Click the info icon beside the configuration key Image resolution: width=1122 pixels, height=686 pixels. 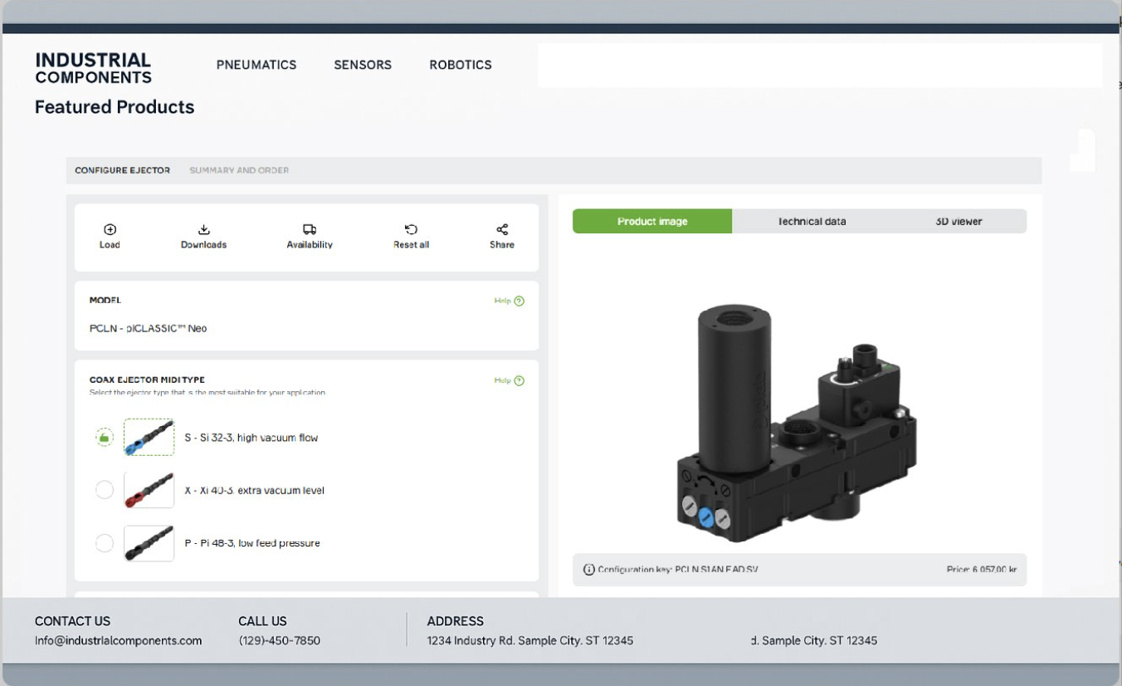589,571
